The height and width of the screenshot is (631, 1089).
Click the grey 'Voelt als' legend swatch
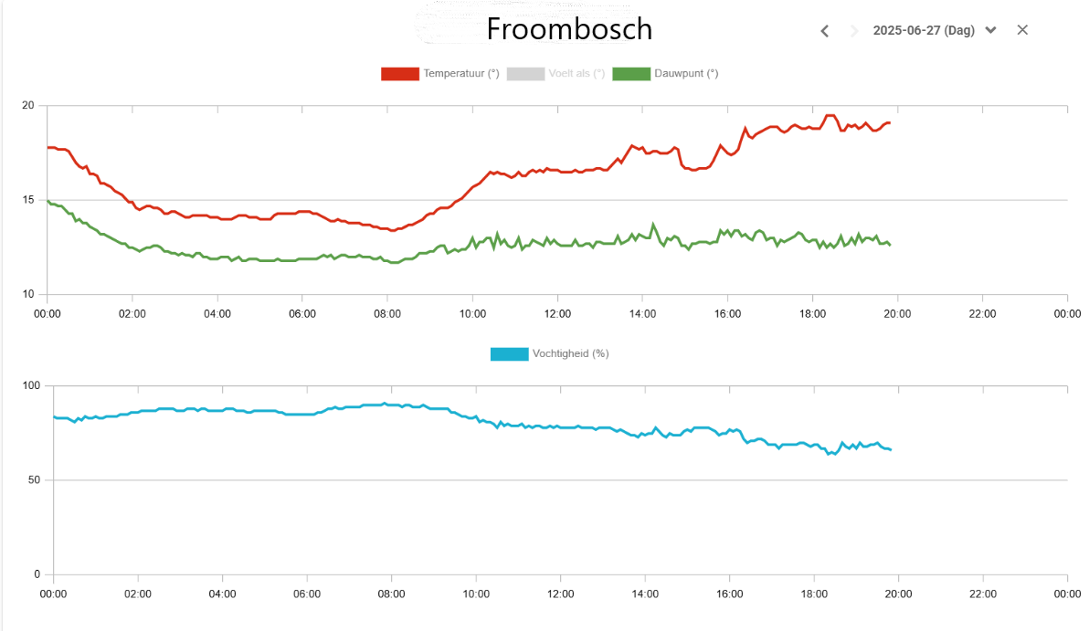[524, 74]
